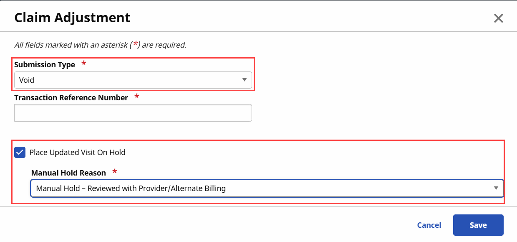This screenshot has width=517, height=242.
Task: Click the Claim Adjustment title
Action: pos(72,18)
